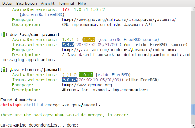Click the 'cbrill' prompt directory

coord(31,105)
